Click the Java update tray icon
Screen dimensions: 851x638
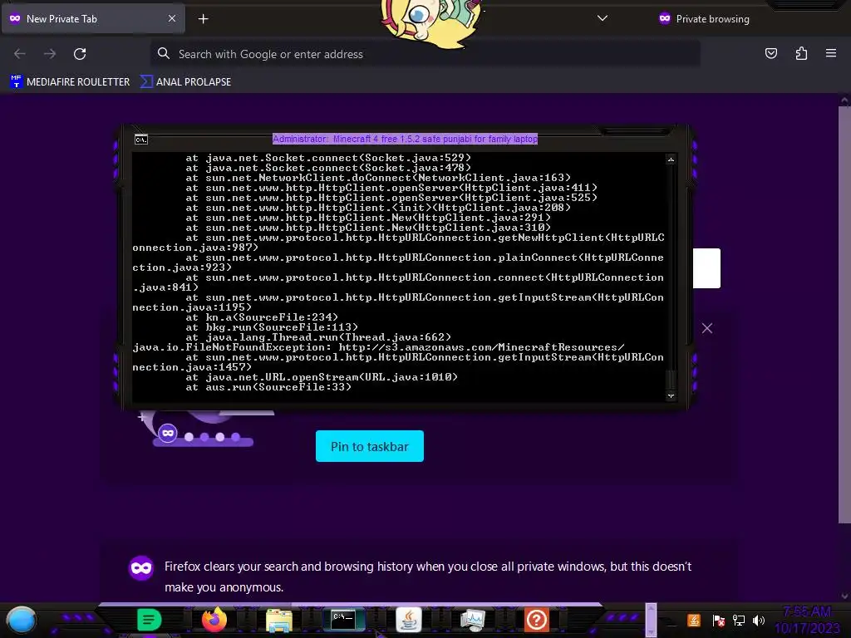pos(694,620)
